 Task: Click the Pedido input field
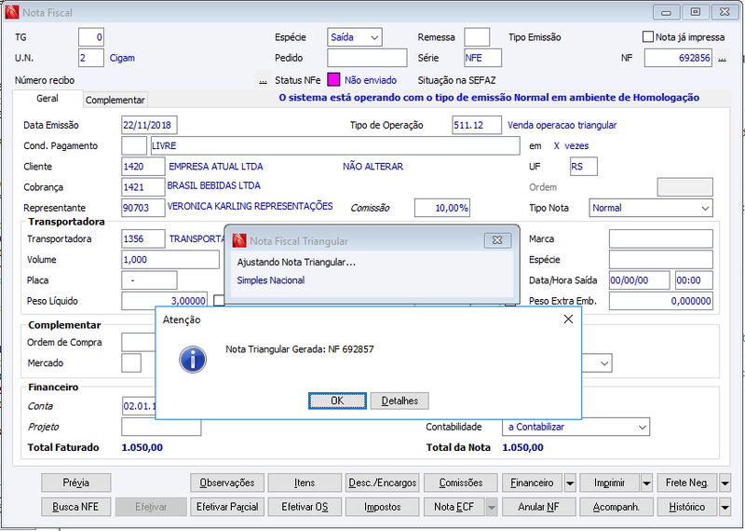tap(367, 58)
